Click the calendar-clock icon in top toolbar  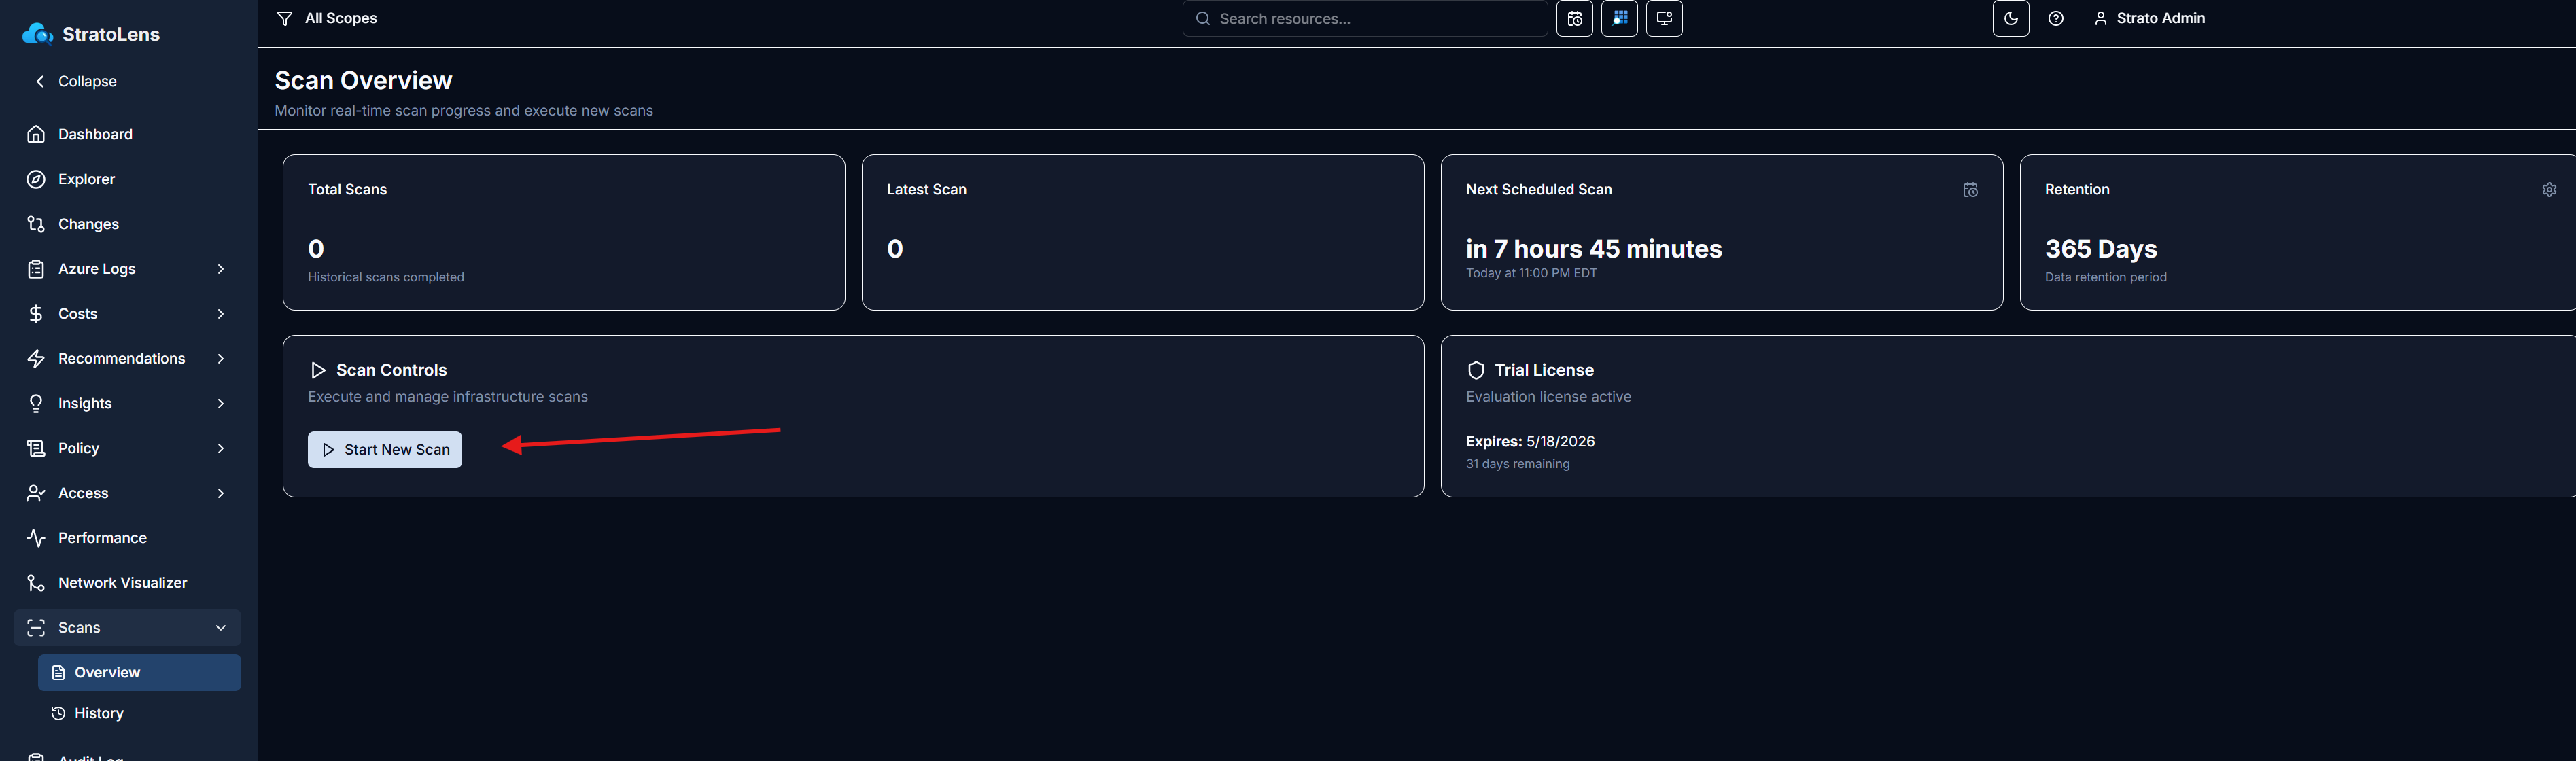pos(1574,19)
